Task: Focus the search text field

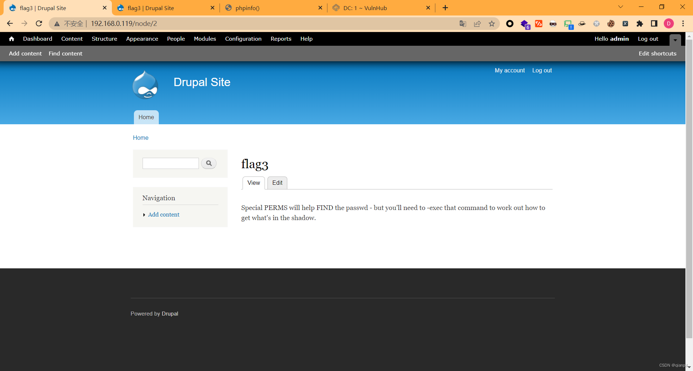Action: click(170, 163)
